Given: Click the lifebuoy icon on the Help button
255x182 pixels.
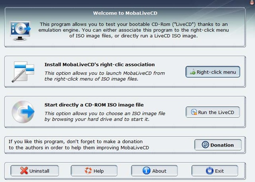Looking at the screenshot, I should [x=88, y=171].
